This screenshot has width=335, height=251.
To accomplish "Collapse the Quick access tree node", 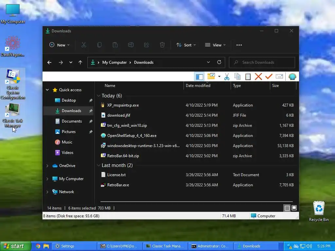I will (47, 90).
